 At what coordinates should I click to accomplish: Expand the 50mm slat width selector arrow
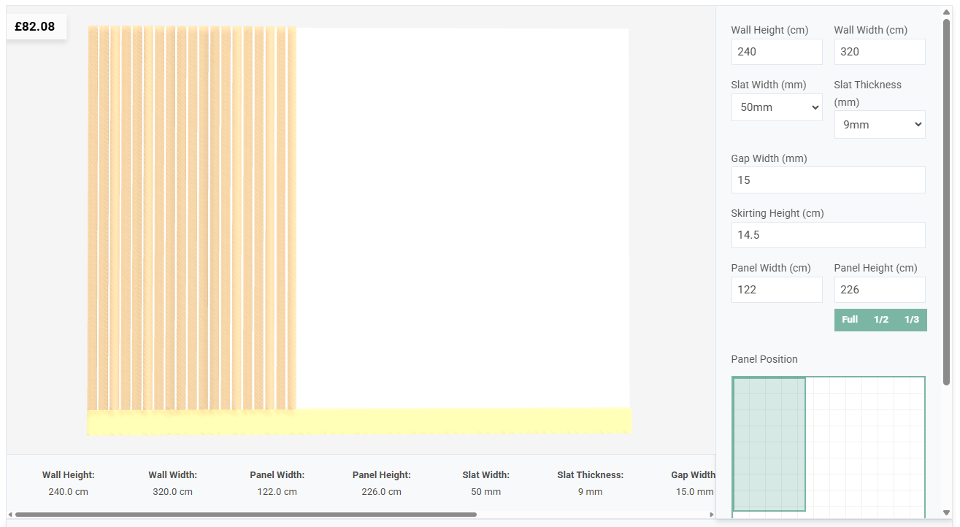coord(815,107)
